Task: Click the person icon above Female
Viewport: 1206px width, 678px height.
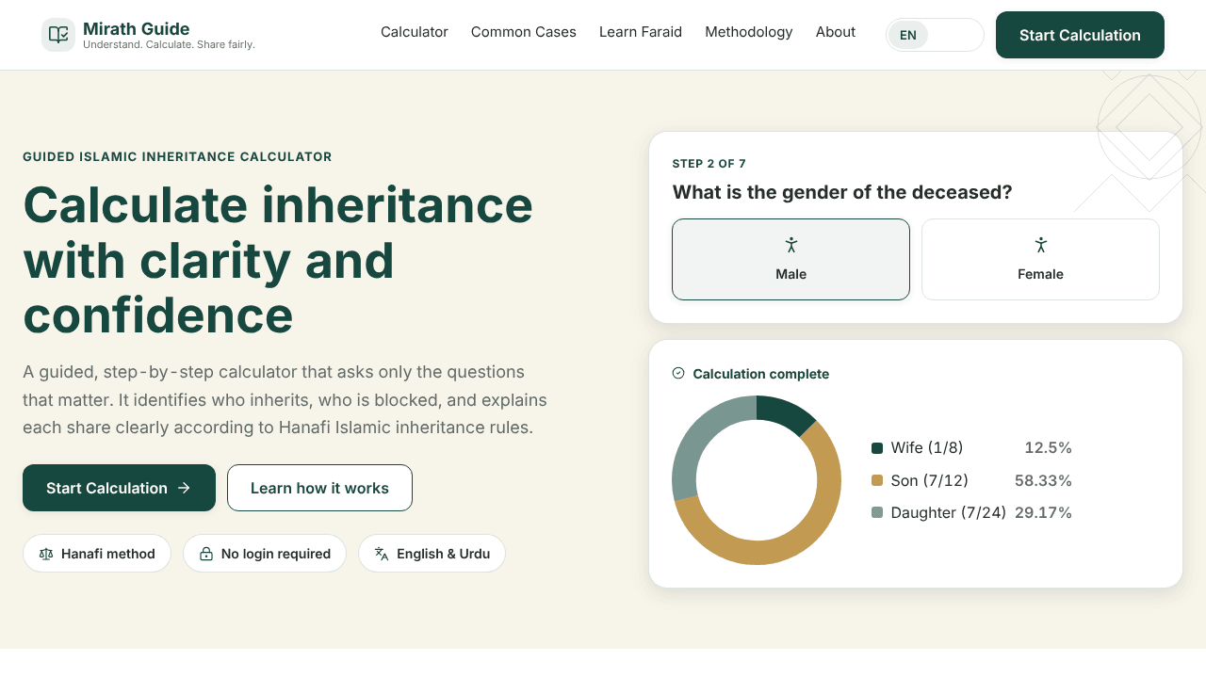Action: click(1041, 245)
